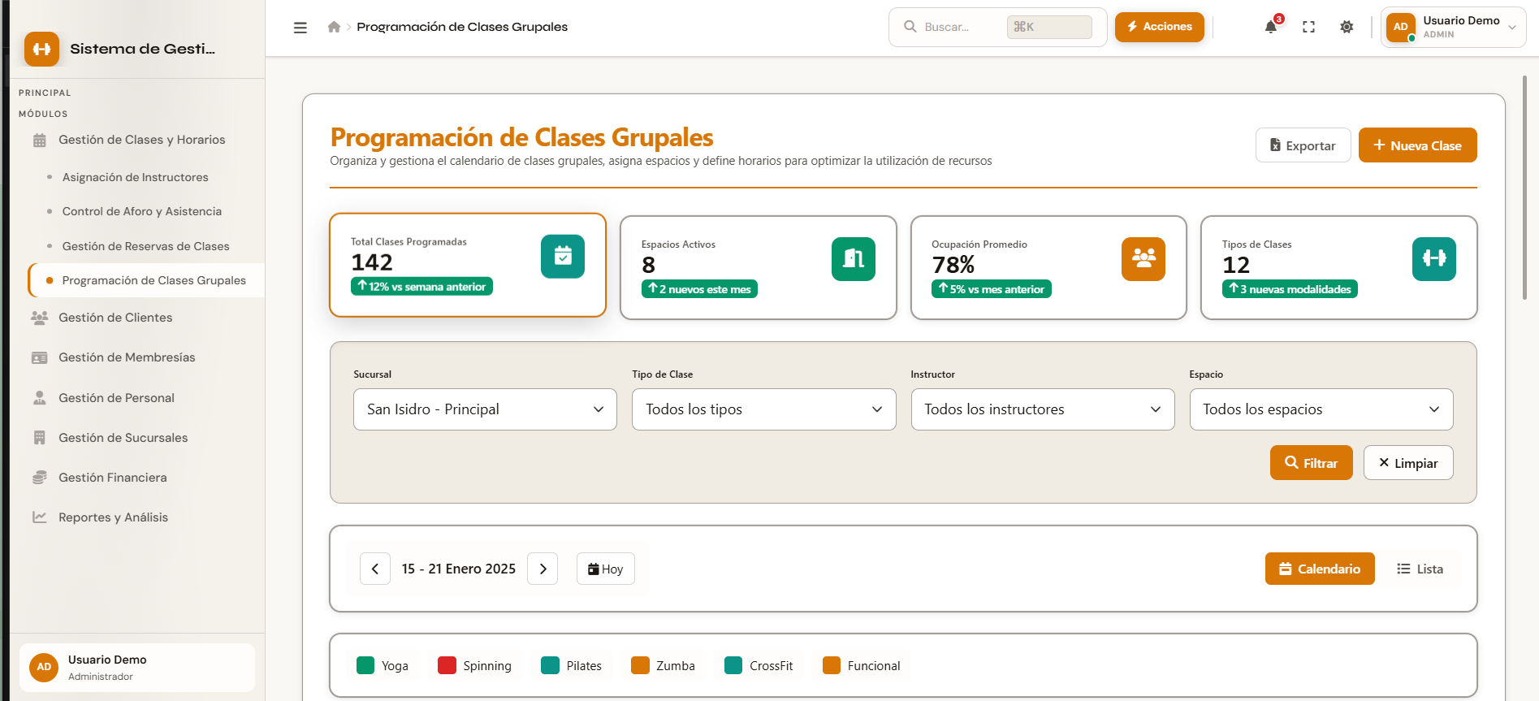
Task: Click the search magnifier icon
Action: point(910,27)
